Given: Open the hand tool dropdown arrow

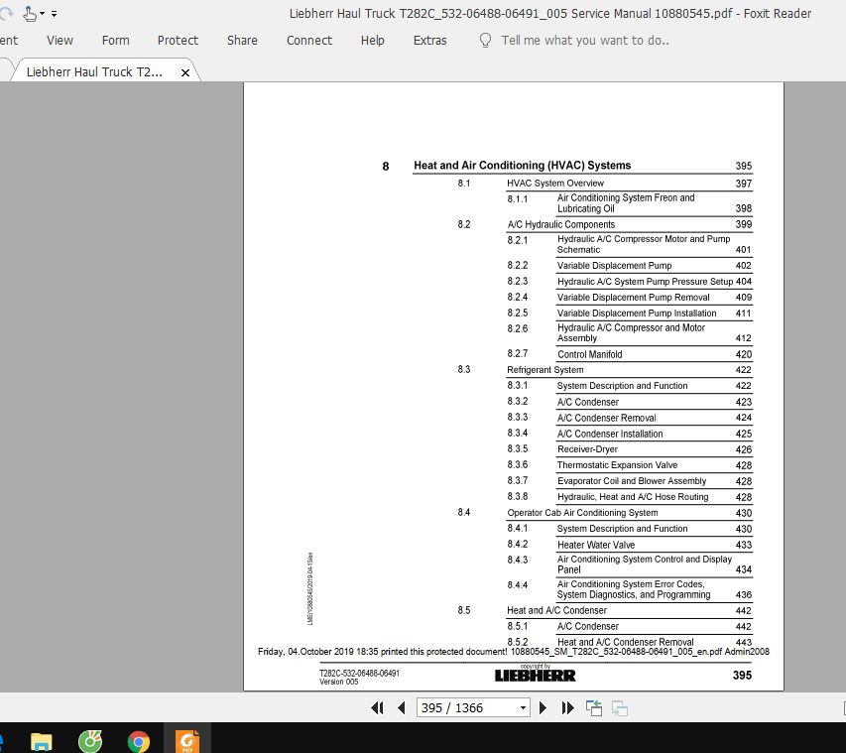Looking at the screenshot, I should click(42, 14).
